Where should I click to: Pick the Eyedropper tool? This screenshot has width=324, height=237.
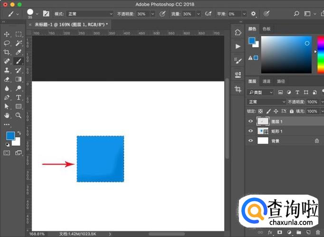coord(19,52)
